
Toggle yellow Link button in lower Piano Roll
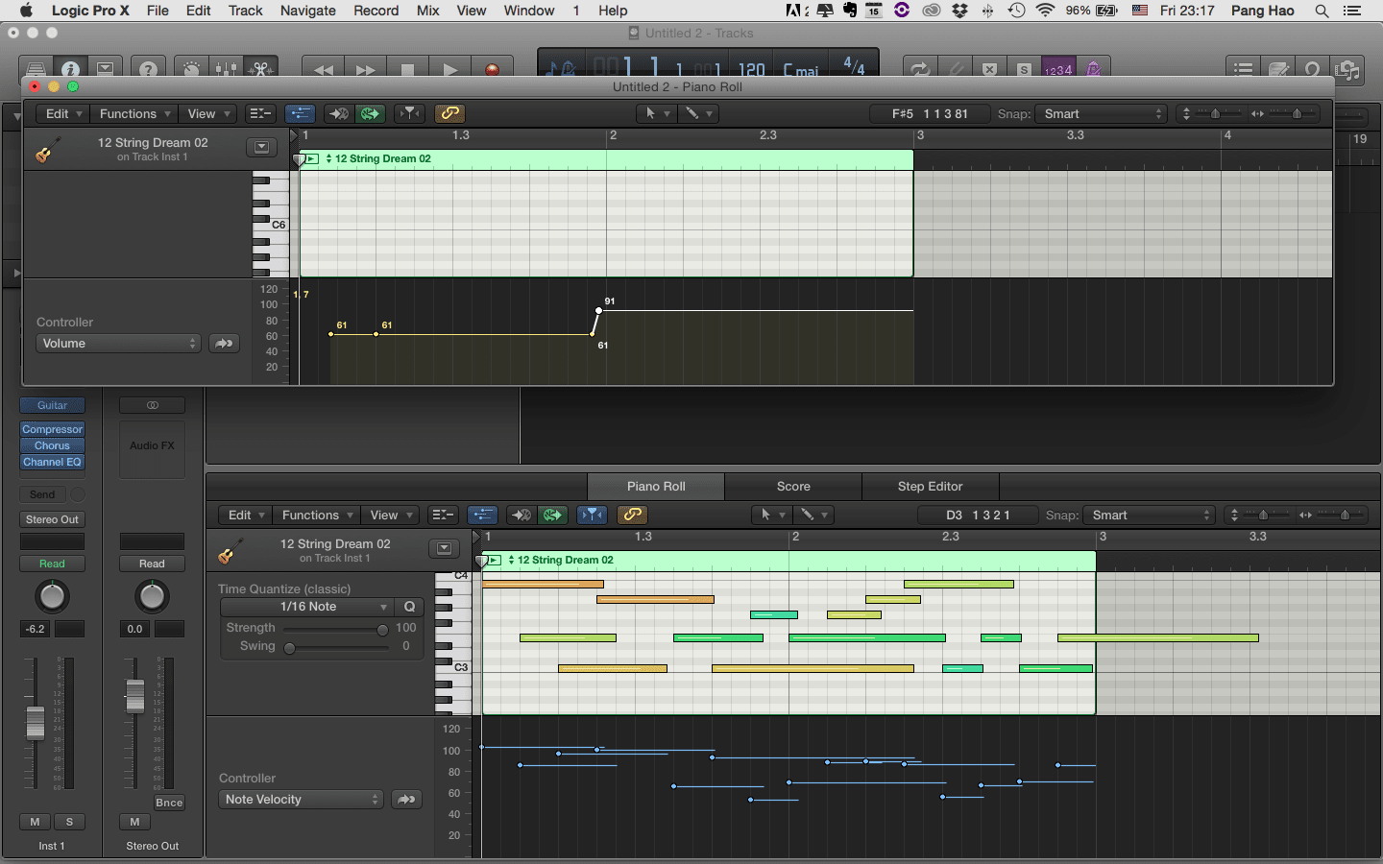pos(632,515)
